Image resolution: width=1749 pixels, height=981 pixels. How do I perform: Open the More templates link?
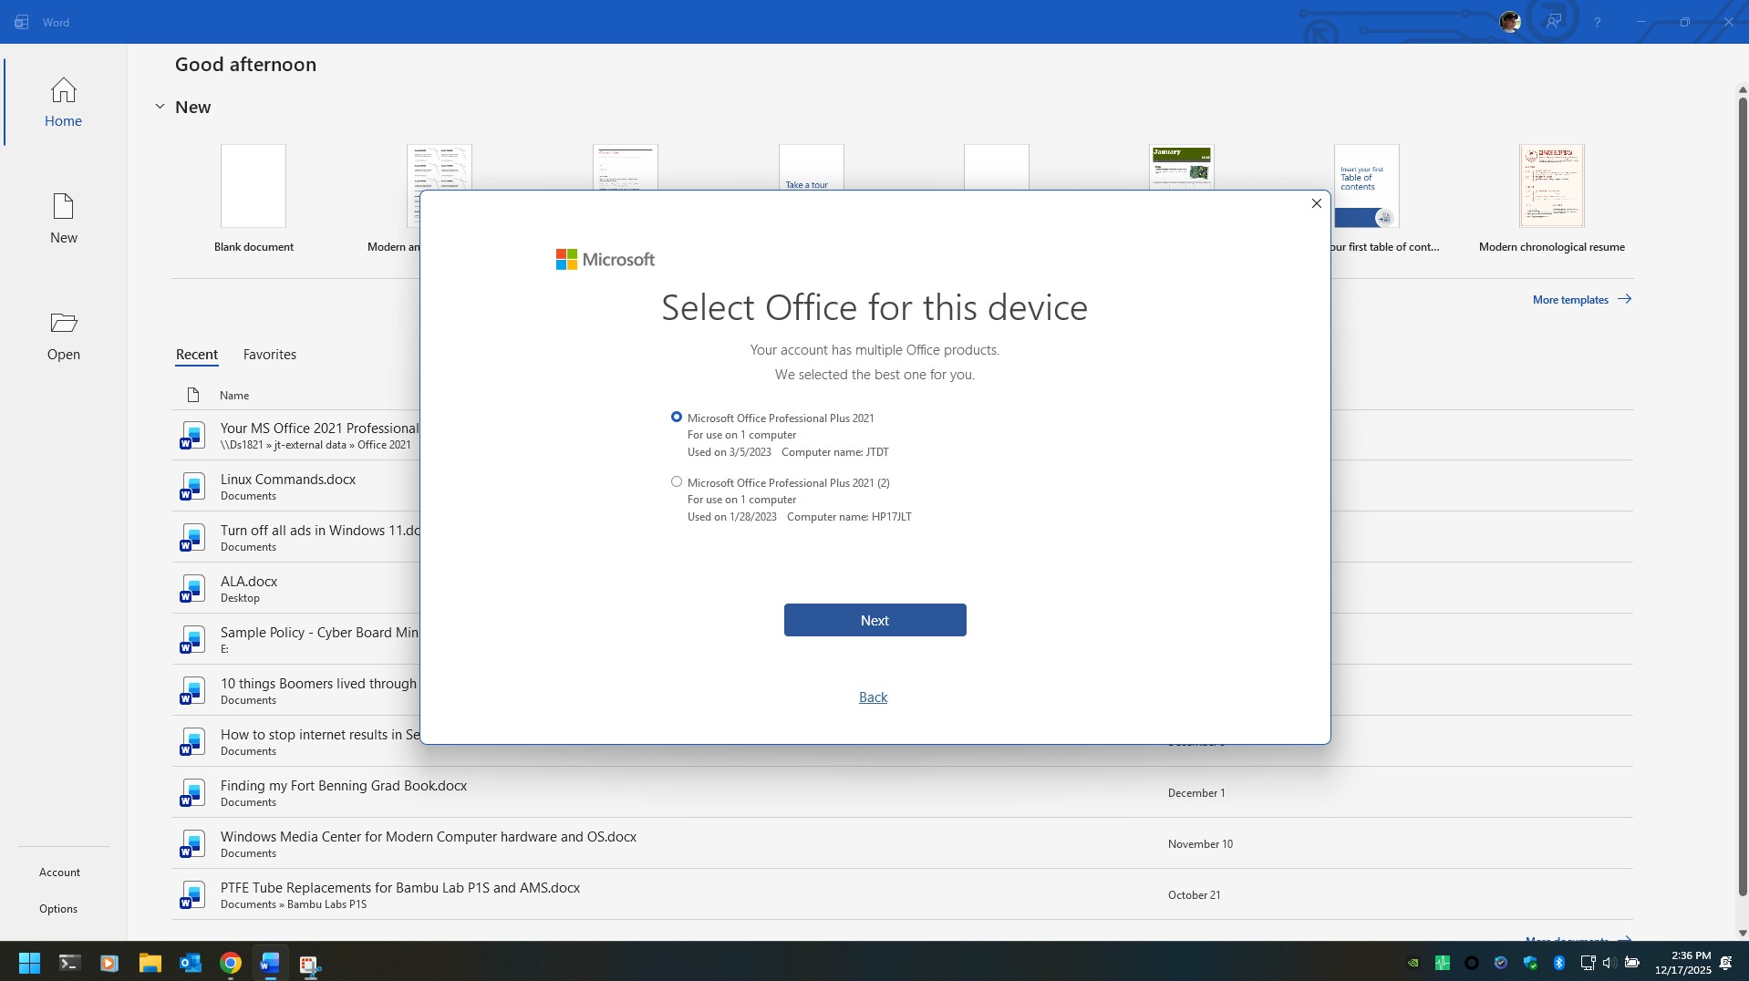click(1581, 299)
